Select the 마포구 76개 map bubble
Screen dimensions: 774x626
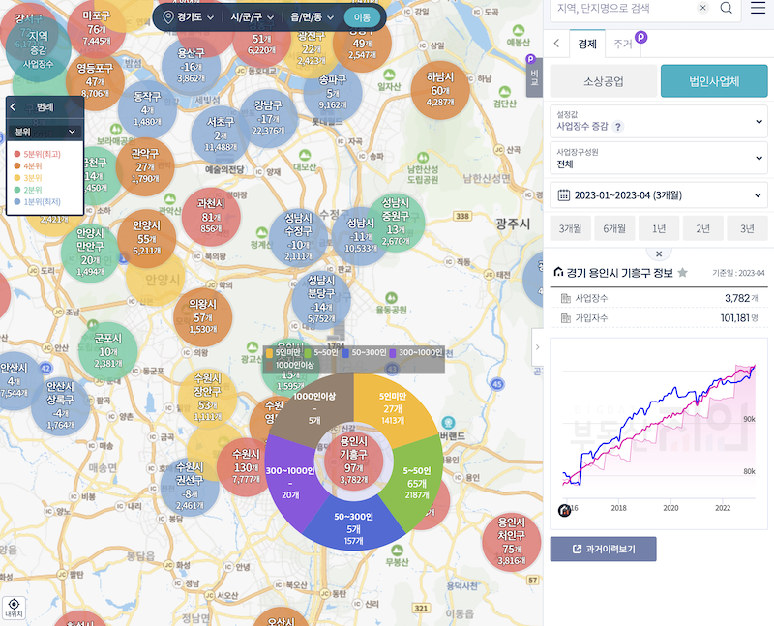point(96,29)
